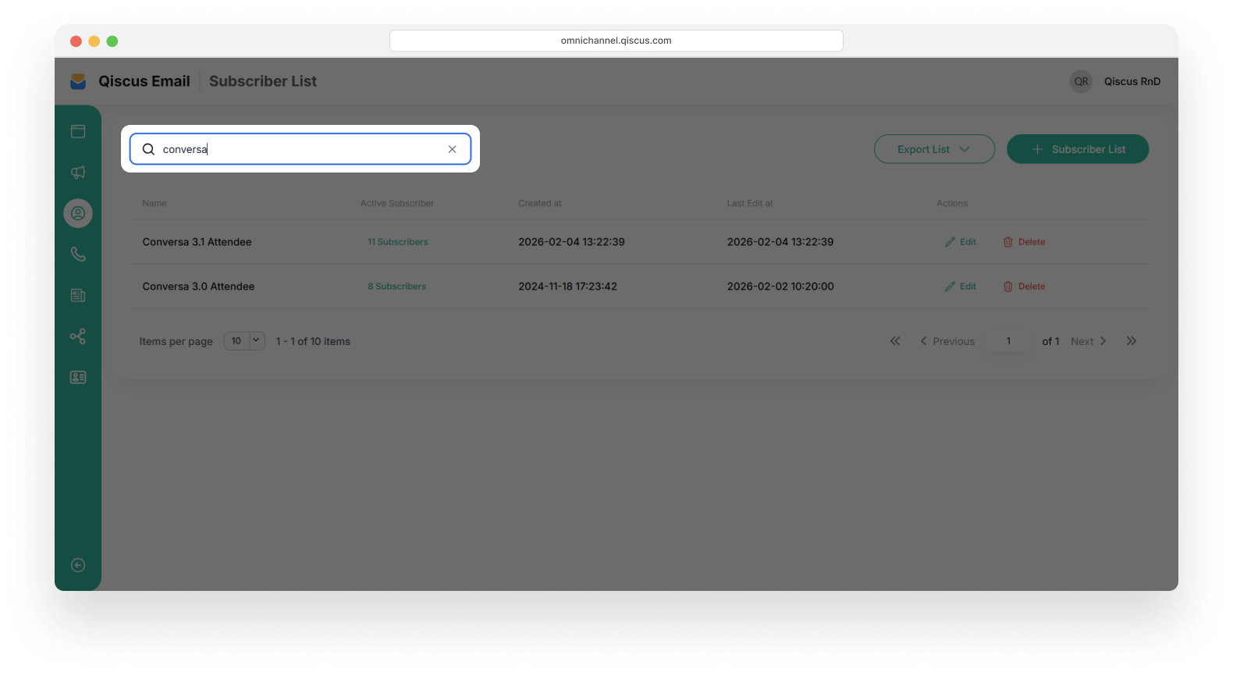Click the Actions column header
1233x676 pixels.
click(952, 203)
